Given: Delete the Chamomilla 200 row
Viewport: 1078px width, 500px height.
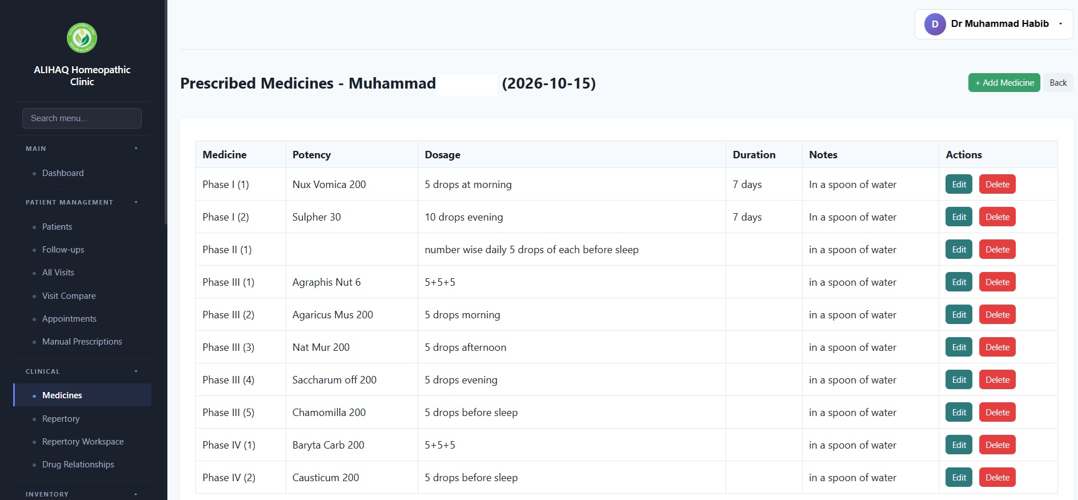Looking at the screenshot, I should pos(997,413).
